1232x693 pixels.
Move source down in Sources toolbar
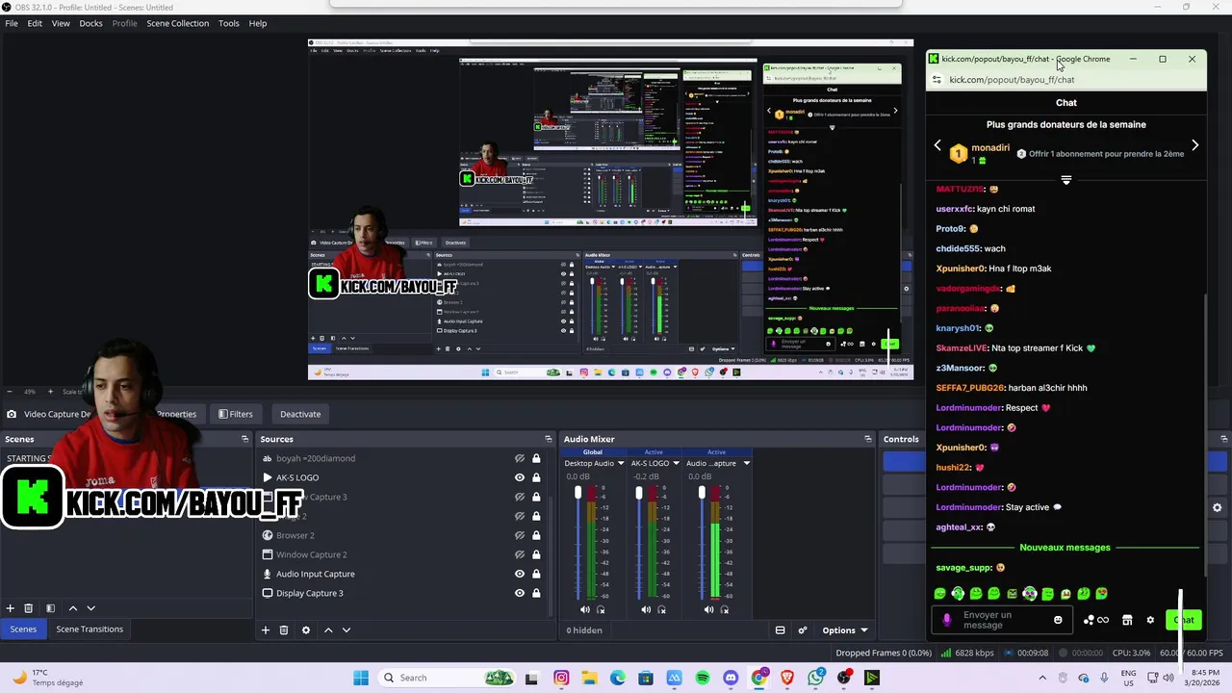[346, 630]
